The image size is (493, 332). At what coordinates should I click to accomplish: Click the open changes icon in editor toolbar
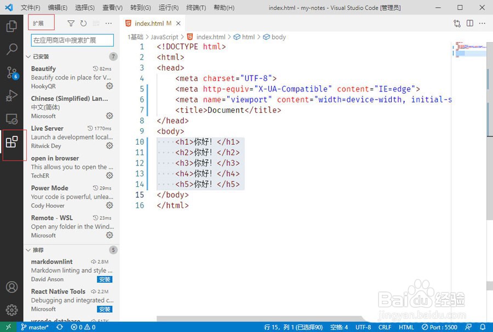[x=457, y=23]
